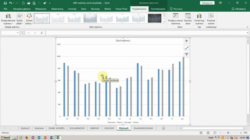Switch to ZAAWANSOWANY sheet tab
This screenshot has height=140, width=250.
(x=143, y=128)
